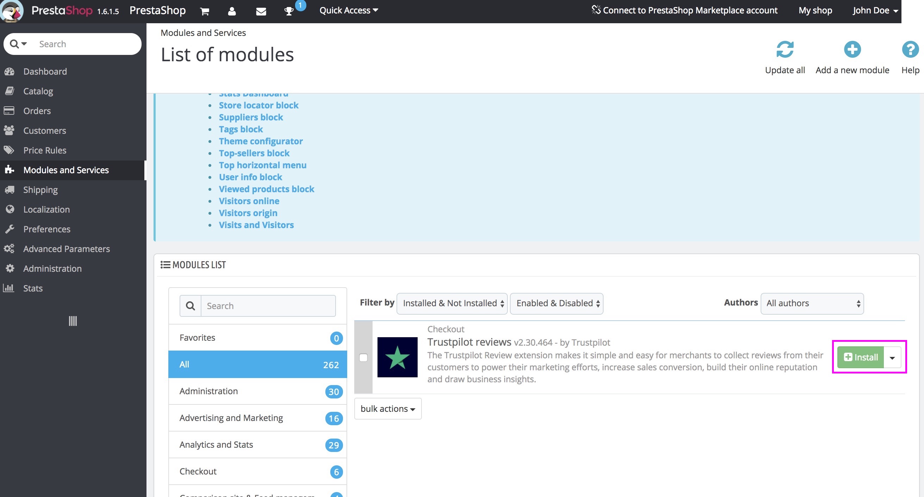Click the Trustpilot star module thumbnail

pyautogui.click(x=397, y=357)
